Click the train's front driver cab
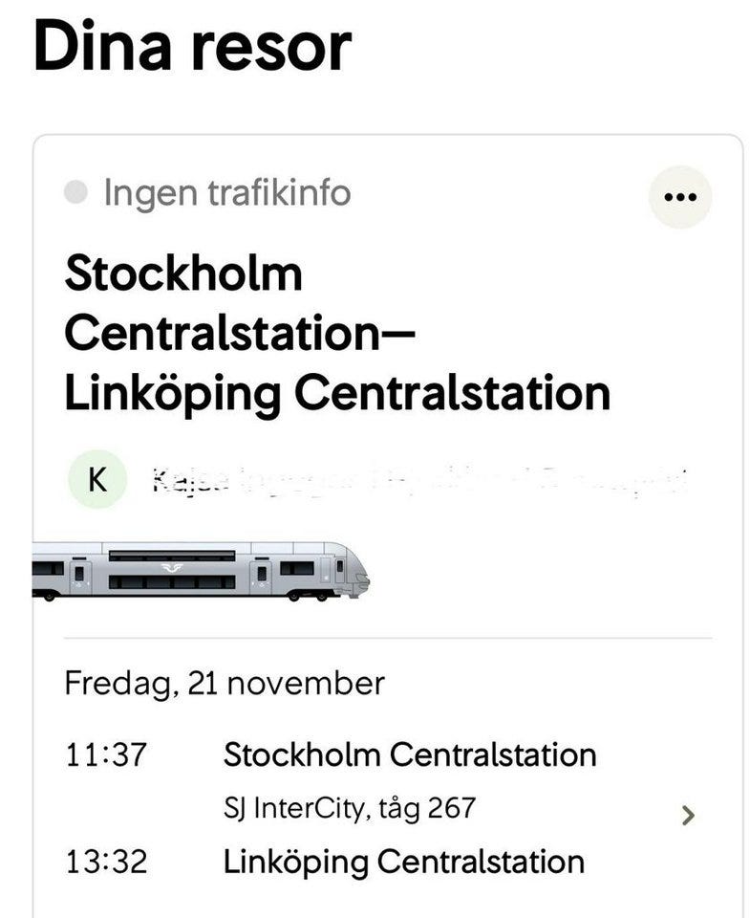This screenshot has width=750, height=918. point(348,571)
